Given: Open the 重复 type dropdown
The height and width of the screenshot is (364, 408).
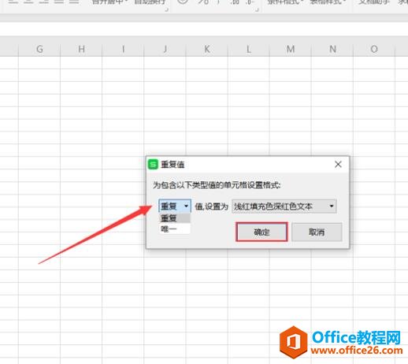Looking at the screenshot, I should 175,206.
